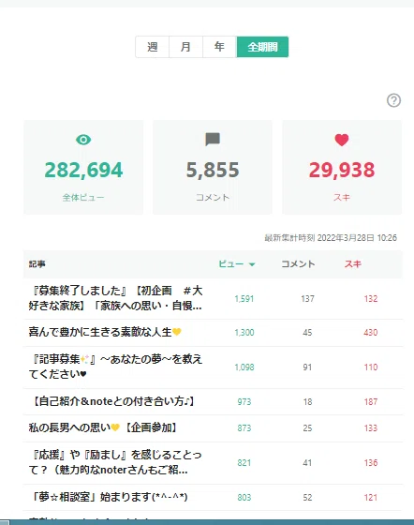414x525 pixels.
Task: Sort table by コメント column header
Action: pyautogui.click(x=298, y=264)
